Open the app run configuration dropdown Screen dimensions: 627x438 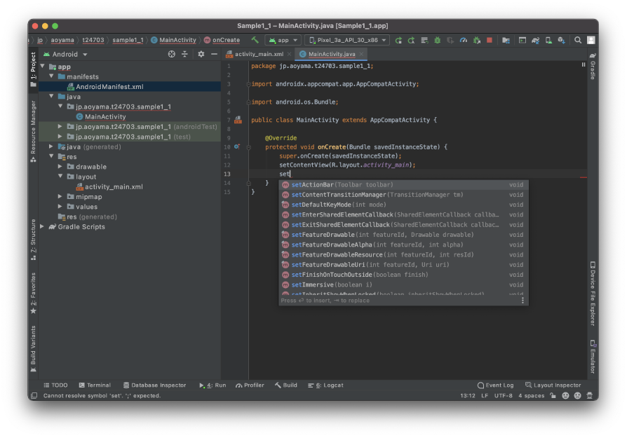pyautogui.click(x=283, y=40)
